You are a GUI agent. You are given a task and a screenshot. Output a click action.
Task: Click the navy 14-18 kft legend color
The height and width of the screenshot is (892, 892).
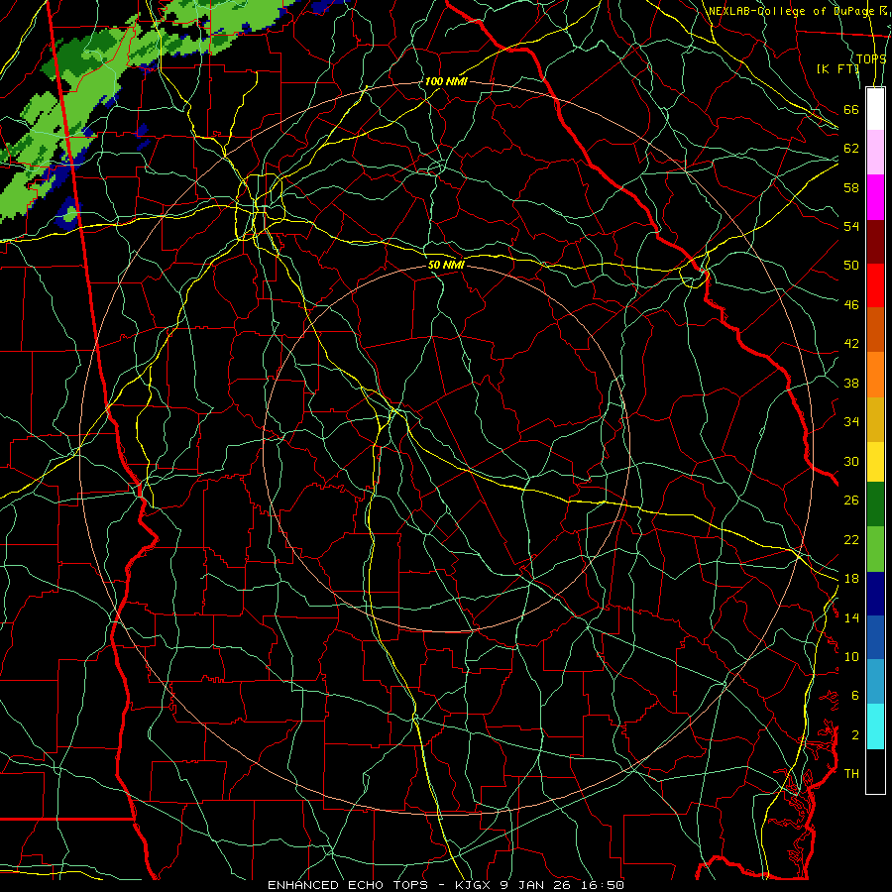pos(875,594)
